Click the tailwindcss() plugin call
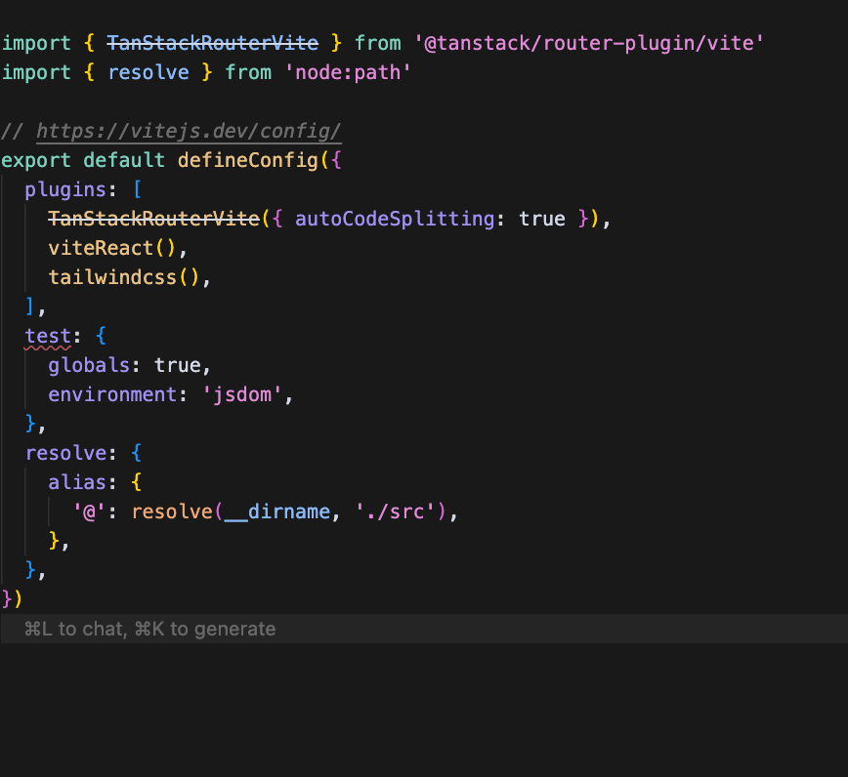Viewport: 848px width, 777px height. [x=124, y=277]
